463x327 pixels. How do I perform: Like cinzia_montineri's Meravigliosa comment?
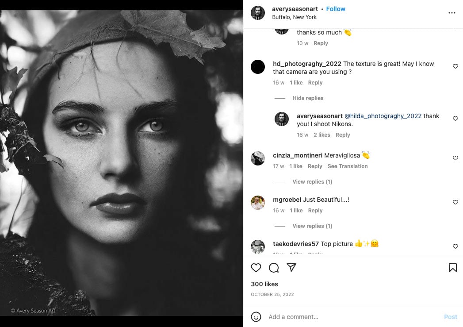455,158
